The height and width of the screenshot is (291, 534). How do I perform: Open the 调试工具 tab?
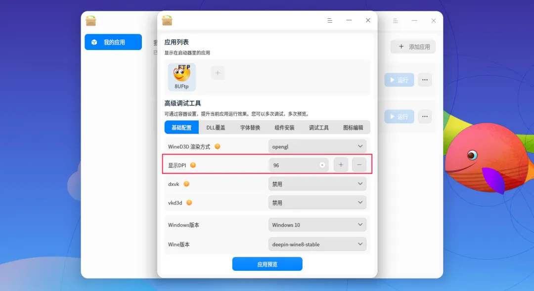click(x=319, y=128)
